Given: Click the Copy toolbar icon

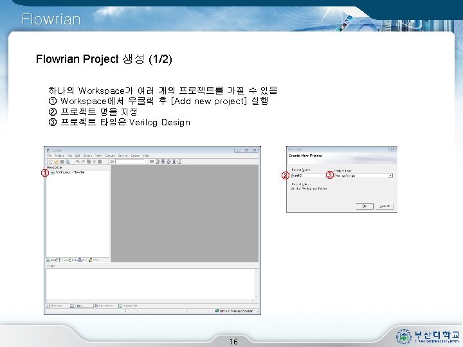Looking at the screenshot, I should [89, 162].
